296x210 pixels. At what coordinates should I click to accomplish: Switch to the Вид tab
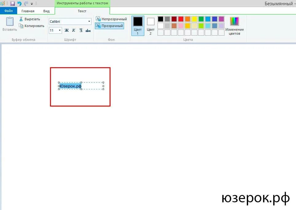pos(46,11)
